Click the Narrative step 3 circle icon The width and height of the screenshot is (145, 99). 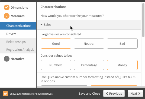(x=7, y=59)
